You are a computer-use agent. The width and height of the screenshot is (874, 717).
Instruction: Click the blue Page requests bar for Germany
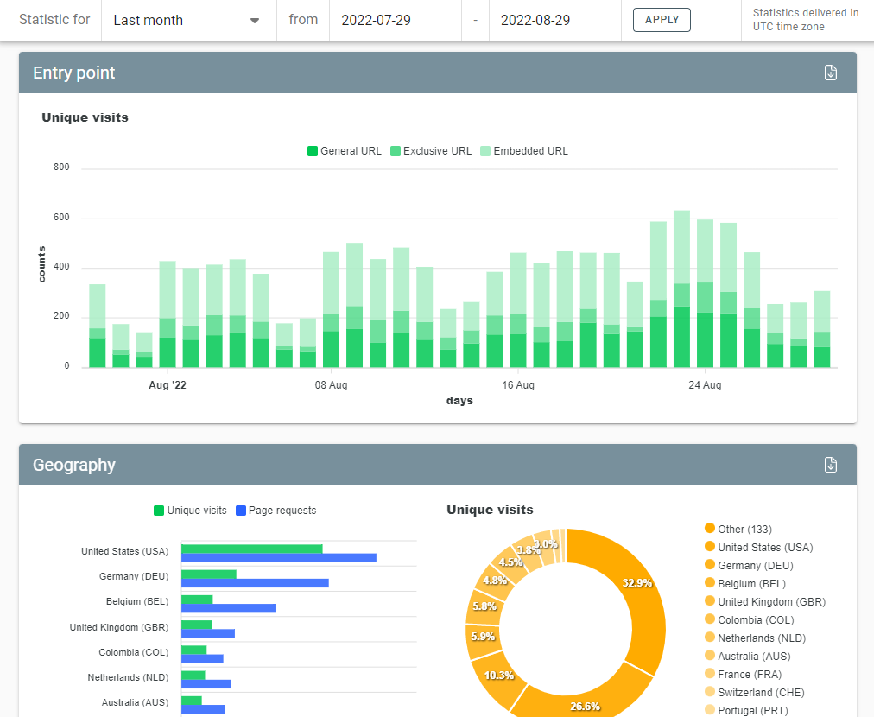[256, 583]
